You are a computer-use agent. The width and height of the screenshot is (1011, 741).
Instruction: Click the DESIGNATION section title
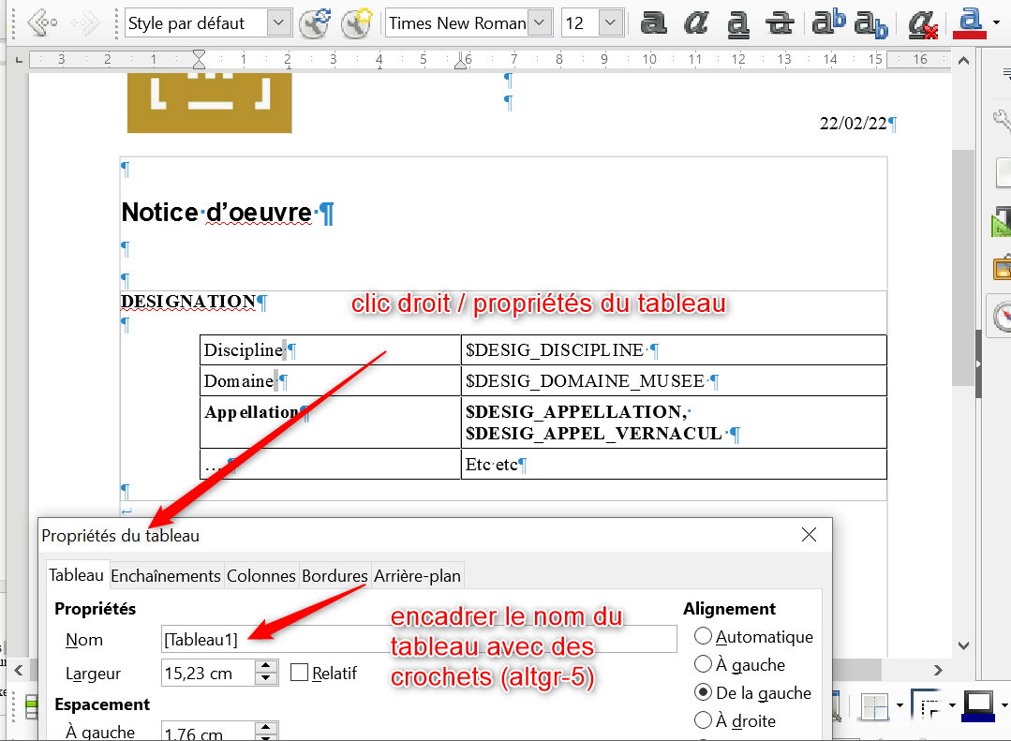click(188, 301)
